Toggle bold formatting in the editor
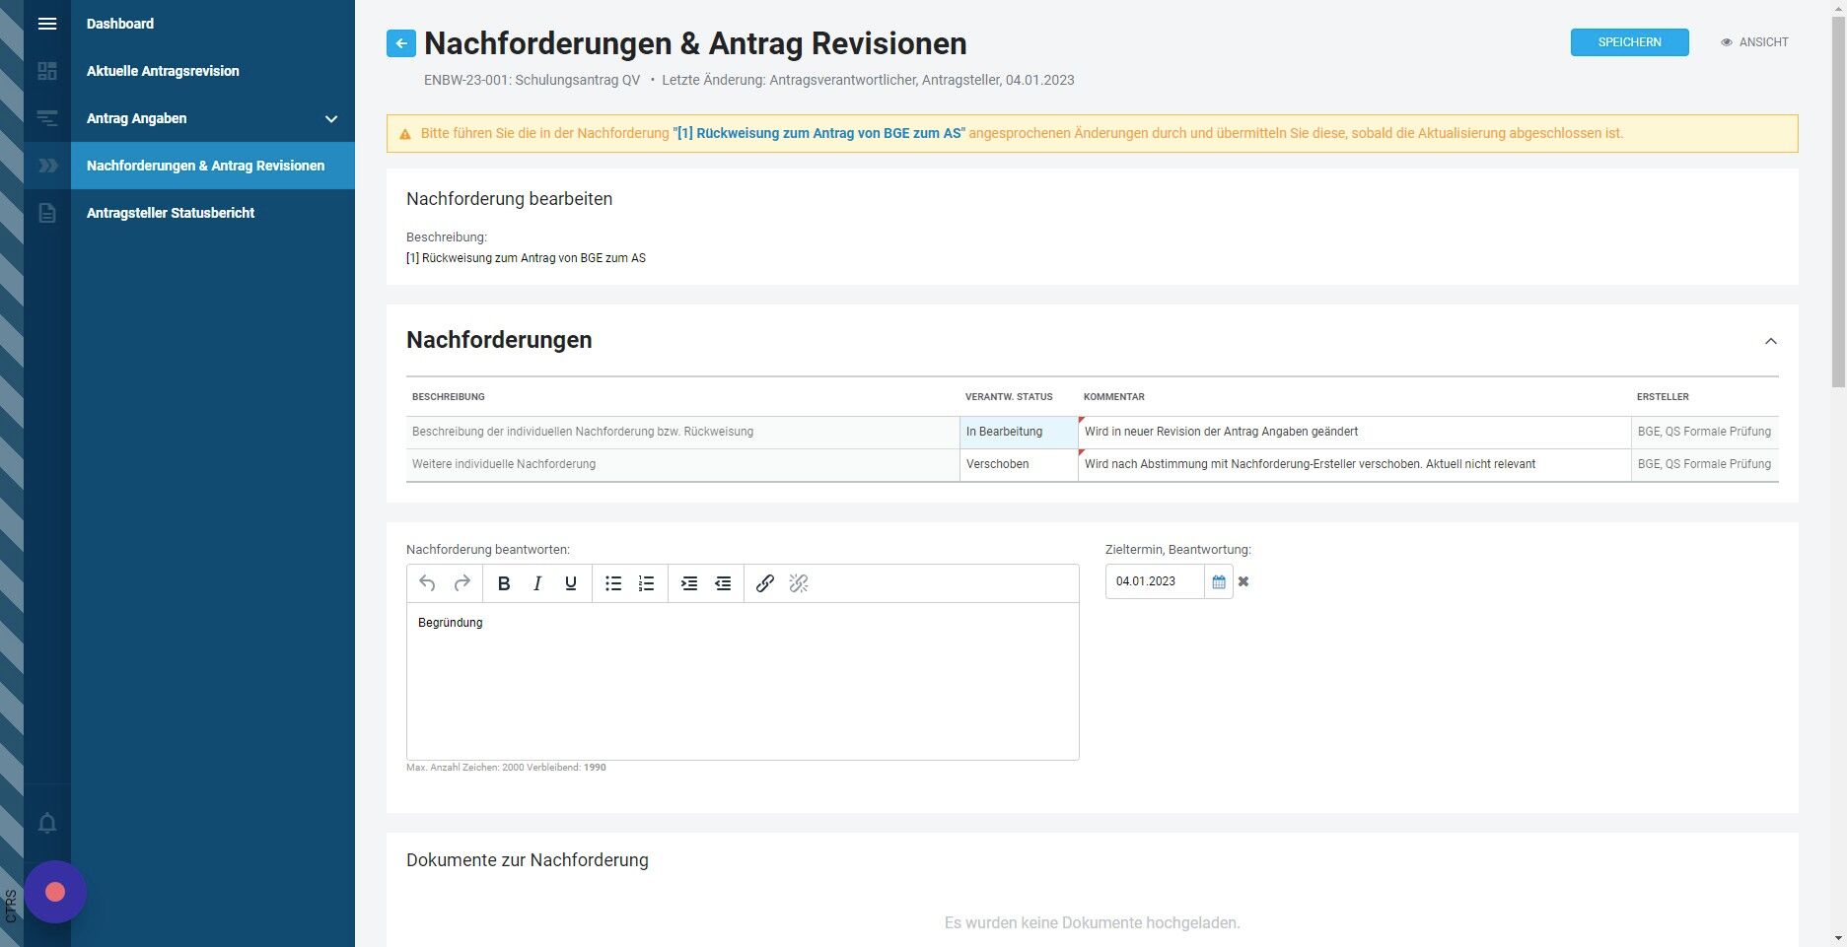The width and height of the screenshot is (1847, 947). click(504, 583)
